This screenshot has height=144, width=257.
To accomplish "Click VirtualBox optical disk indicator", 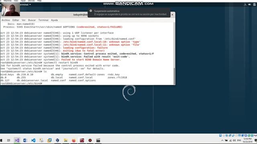I will (x=224, y=135).
